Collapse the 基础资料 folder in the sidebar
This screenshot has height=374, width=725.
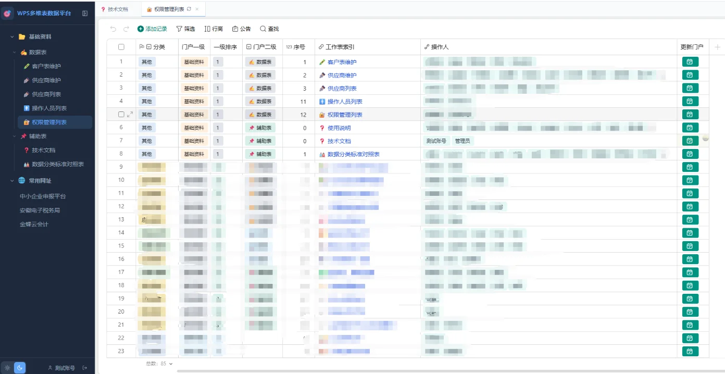coord(12,37)
